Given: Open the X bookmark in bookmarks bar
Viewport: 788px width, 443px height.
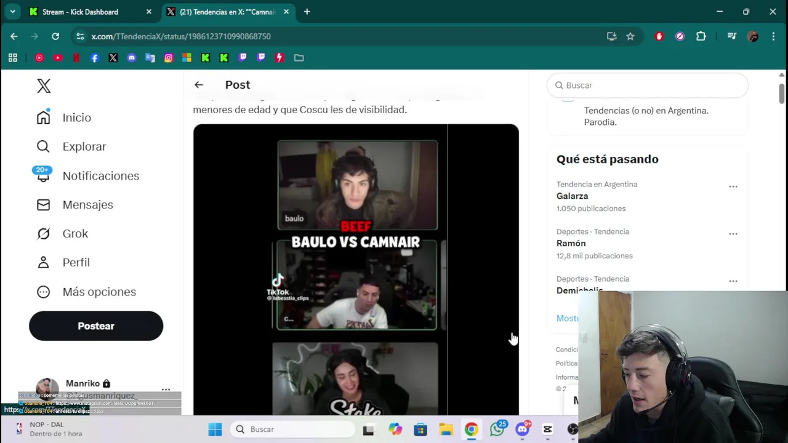Looking at the screenshot, I should click(x=113, y=58).
